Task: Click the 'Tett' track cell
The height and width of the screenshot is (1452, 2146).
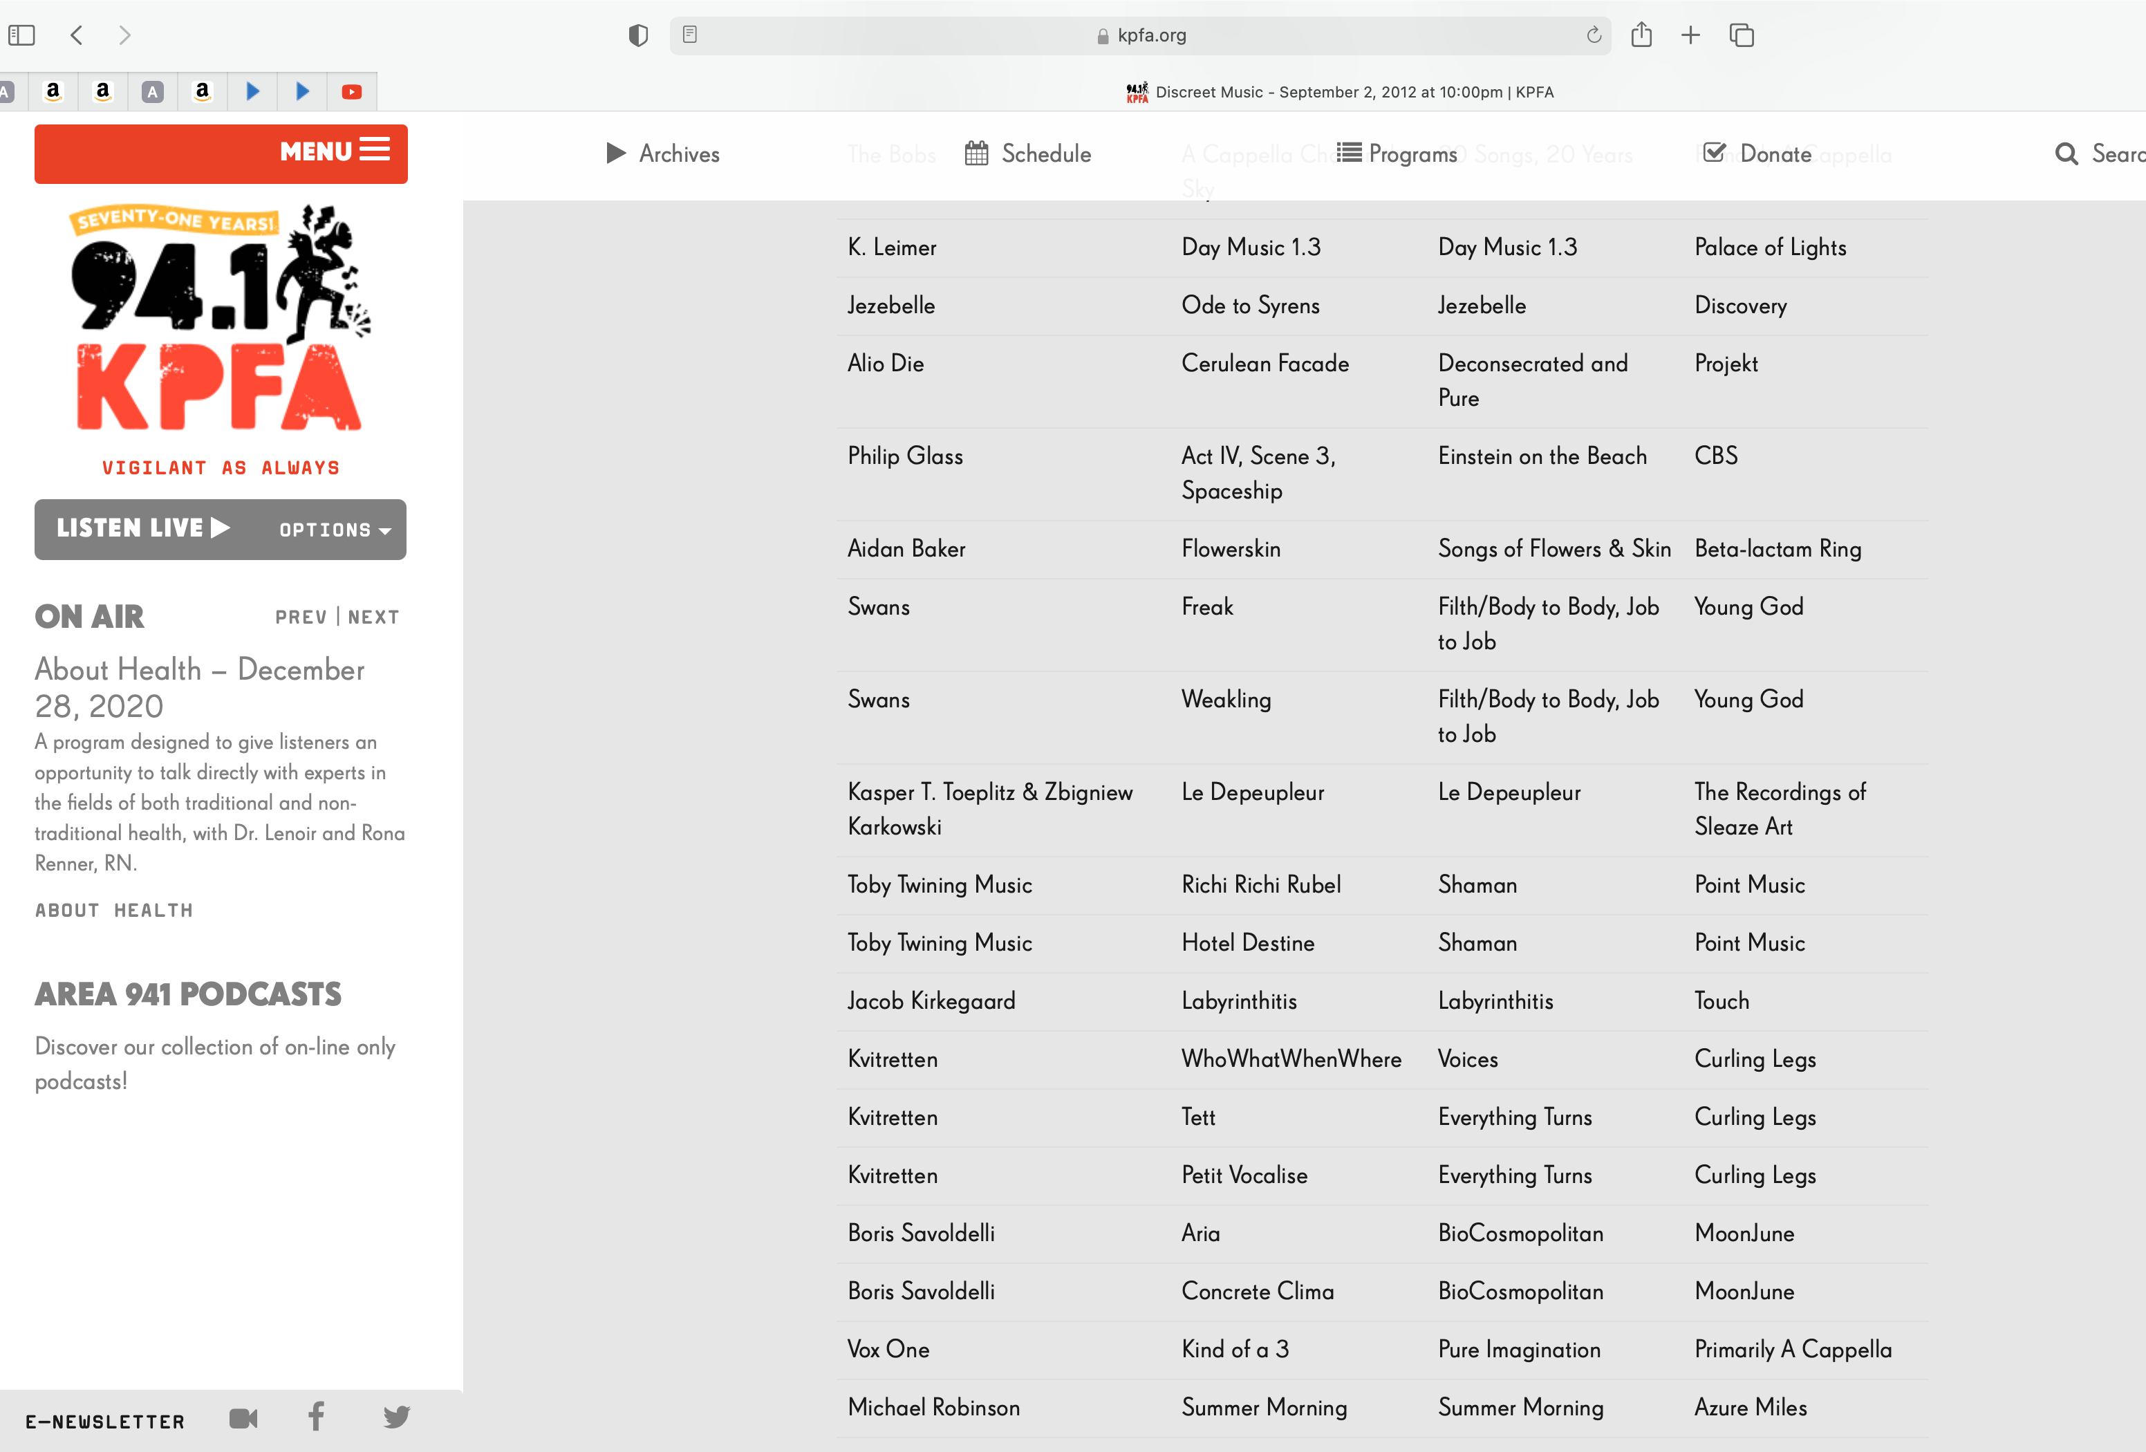Action: 1197,1117
